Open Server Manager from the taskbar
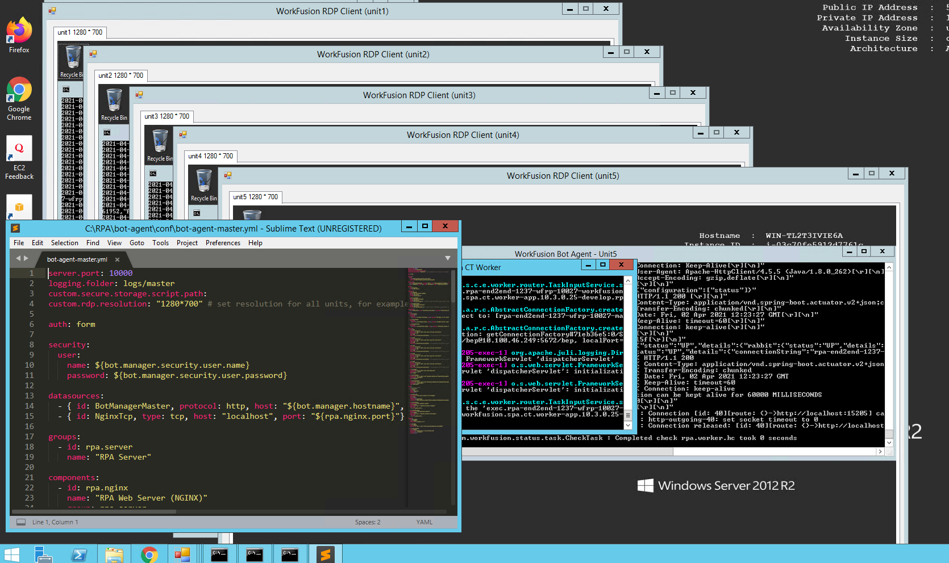 [44, 554]
